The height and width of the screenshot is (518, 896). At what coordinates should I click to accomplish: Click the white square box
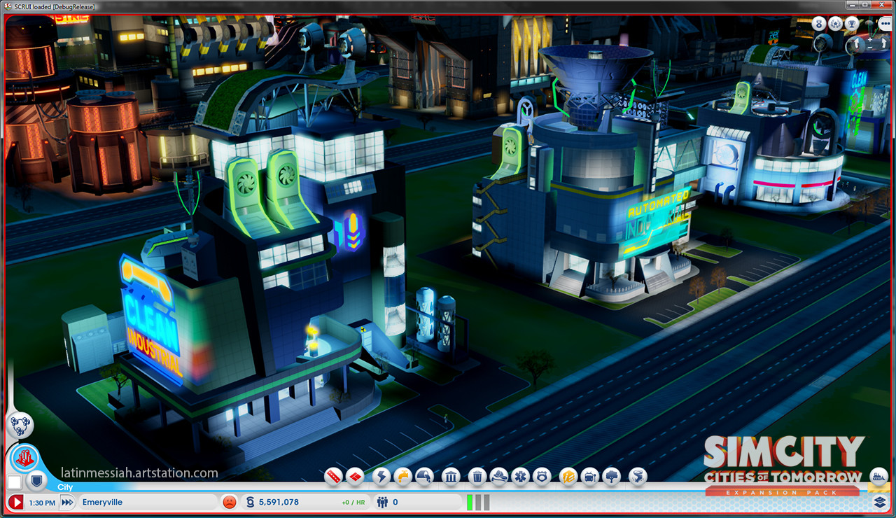click(15, 482)
